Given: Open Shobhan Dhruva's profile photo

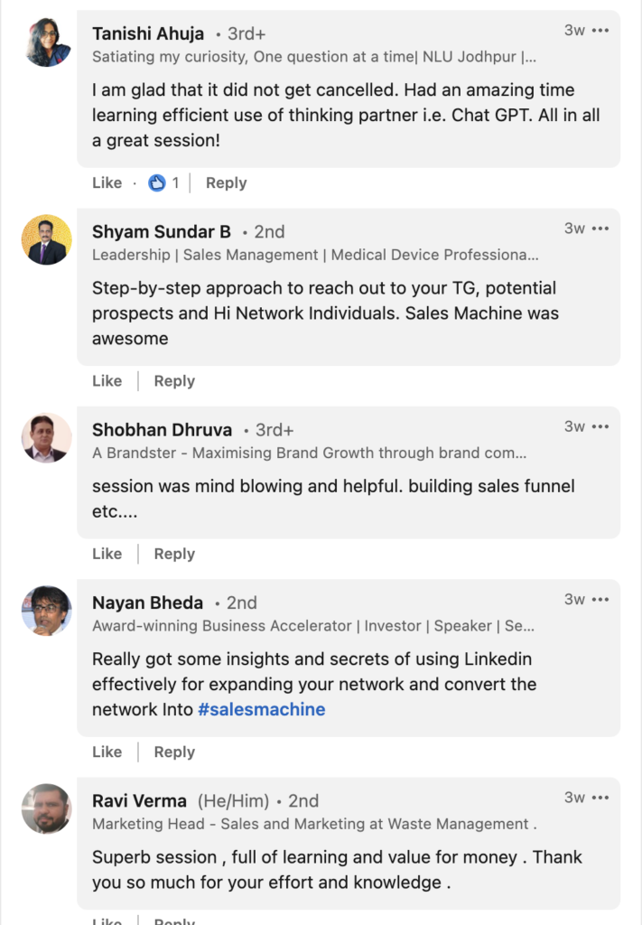Looking at the screenshot, I should [x=47, y=438].
